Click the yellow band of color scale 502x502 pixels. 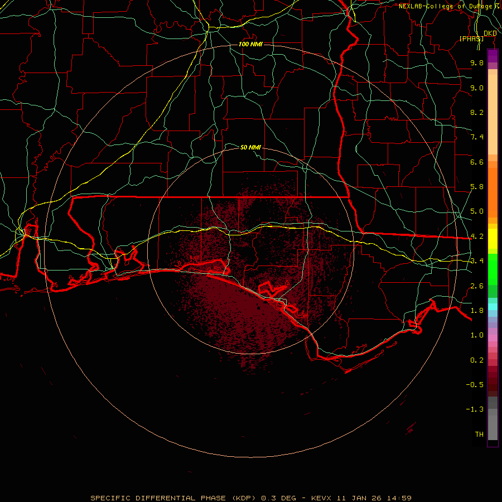(493, 239)
